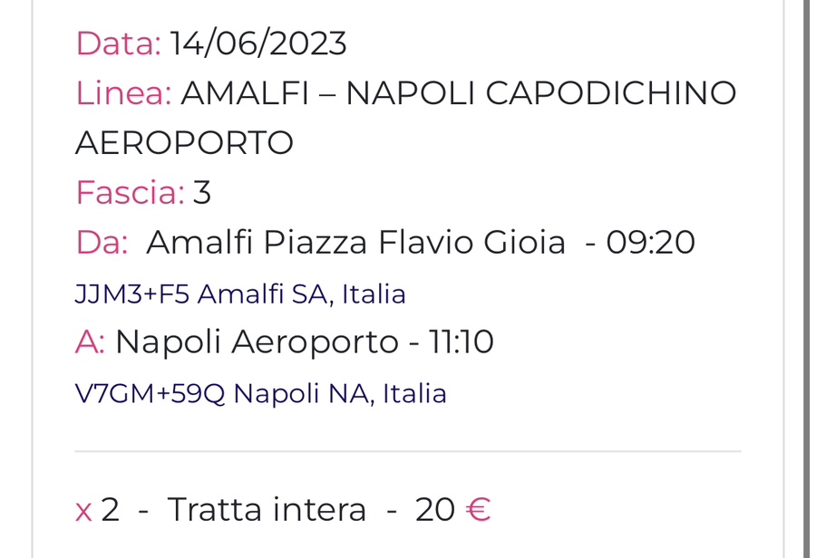Image resolution: width=816 pixels, height=558 pixels.
Task: Click the pink Linea label
Action: pos(124,93)
